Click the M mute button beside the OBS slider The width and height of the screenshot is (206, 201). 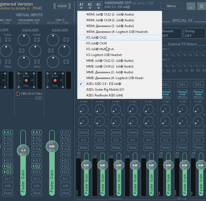[40, 98]
